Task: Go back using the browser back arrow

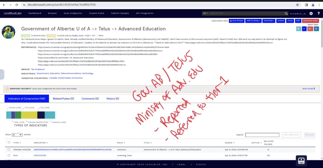Action: pos(4,5)
